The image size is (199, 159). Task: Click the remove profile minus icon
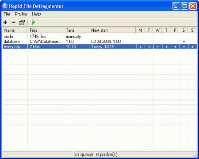pyautogui.click(x=14, y=23)
